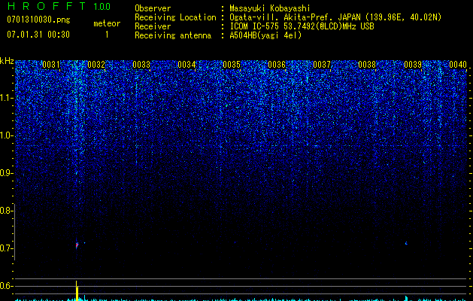Click the 0040 time marker

pos(458,65)
